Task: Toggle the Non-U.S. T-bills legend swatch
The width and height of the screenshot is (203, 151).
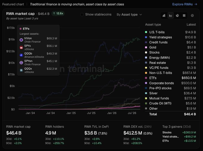Action: tap(146, 73)
